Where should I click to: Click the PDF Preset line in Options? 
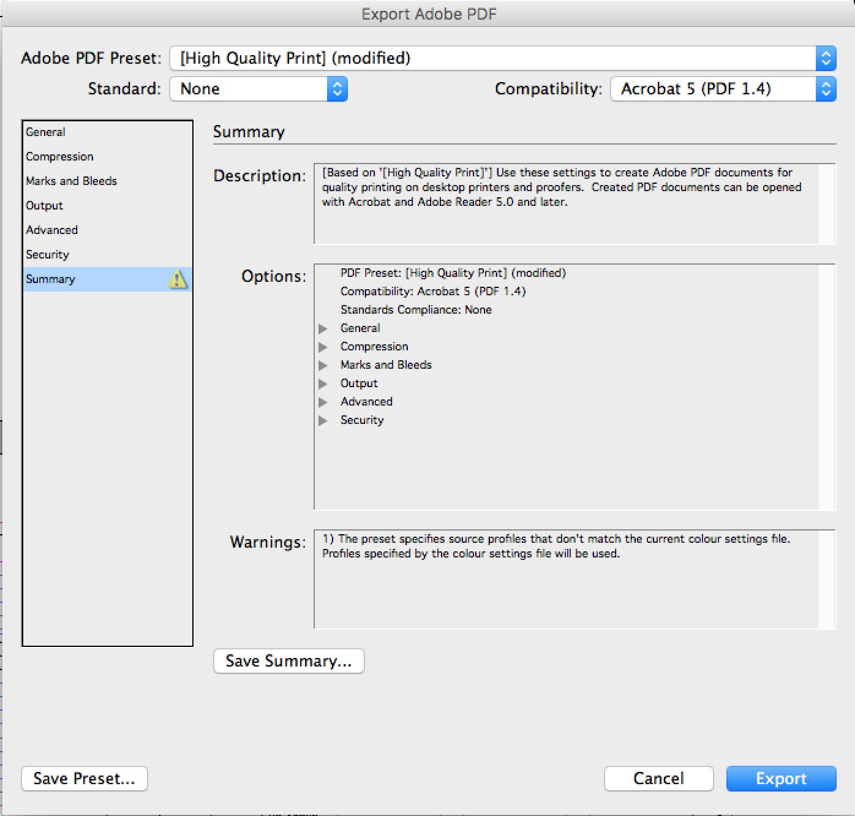click(453, 273)
